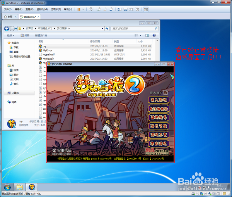The width and height of the screenshot is (232, 197).
Task: Go back in the Explorer window
Action: tap(7, 28)
